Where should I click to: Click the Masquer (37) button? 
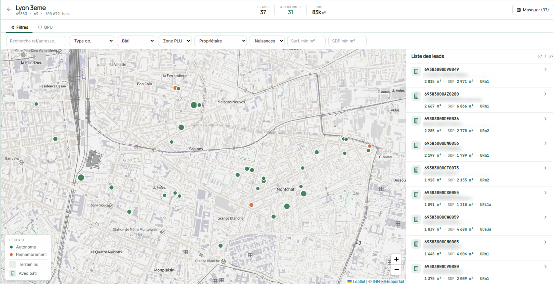pyautogui.click(x=532, y=10)
